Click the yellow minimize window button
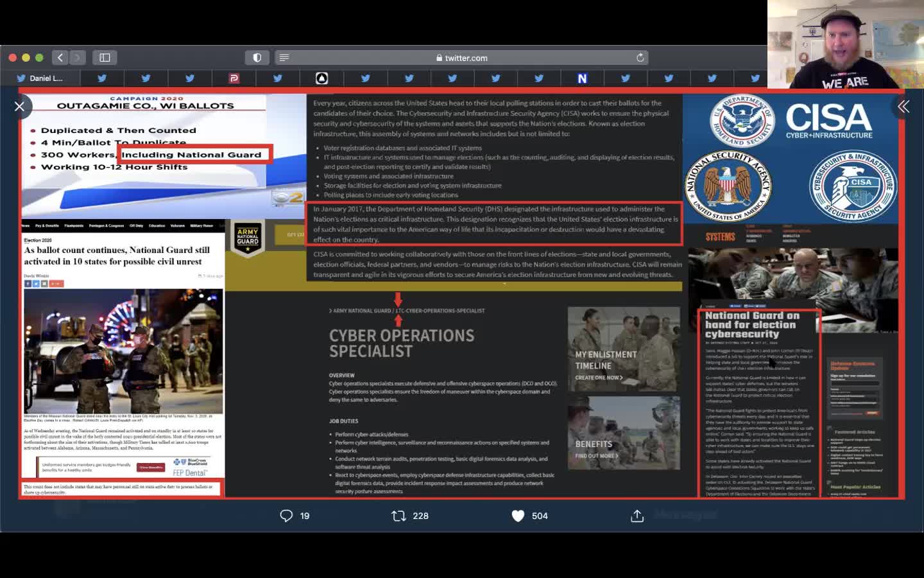Image resolution: width=924 pixels, height=578 pixels. [26, 58]
